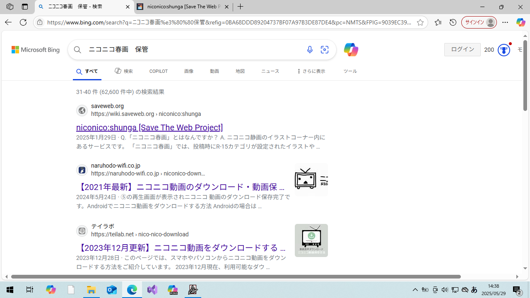This screenshot has height=298, width=530.
Task: Open niconico:shunga Save The Web Project link
Action: [149, 127]
